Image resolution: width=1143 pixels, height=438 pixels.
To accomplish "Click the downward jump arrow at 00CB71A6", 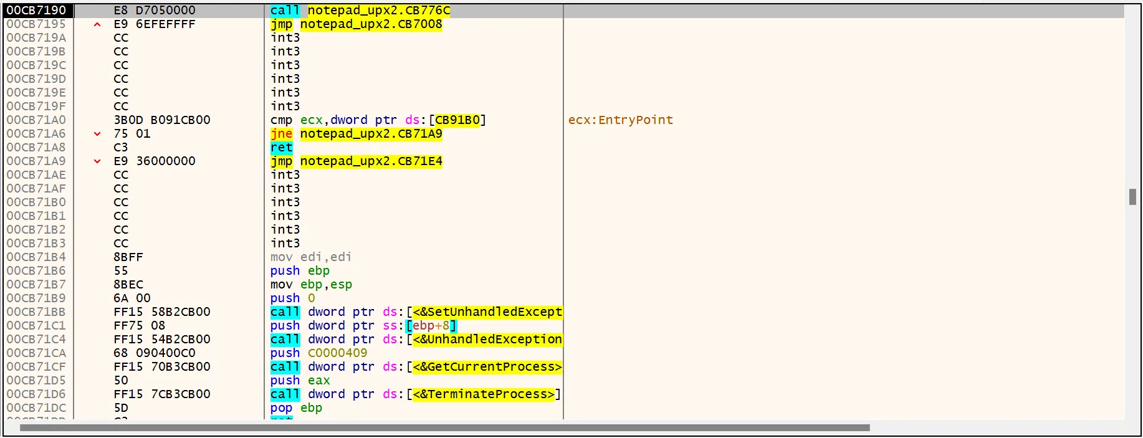I will pyautogui.click(x=97, y=134).
